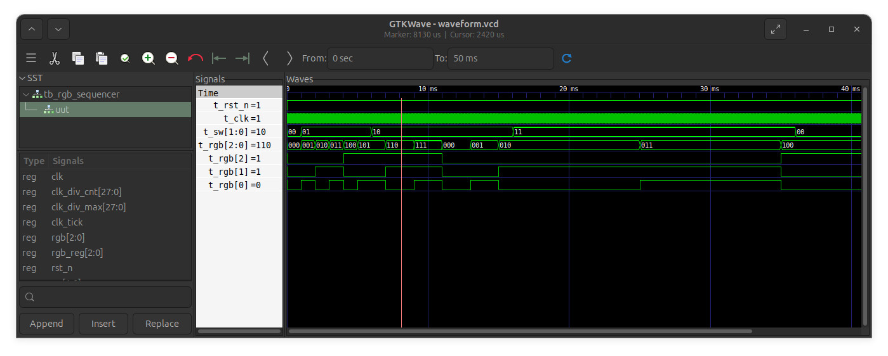Reload the waveform file
The image size is (888, 356).
point(567,58)
